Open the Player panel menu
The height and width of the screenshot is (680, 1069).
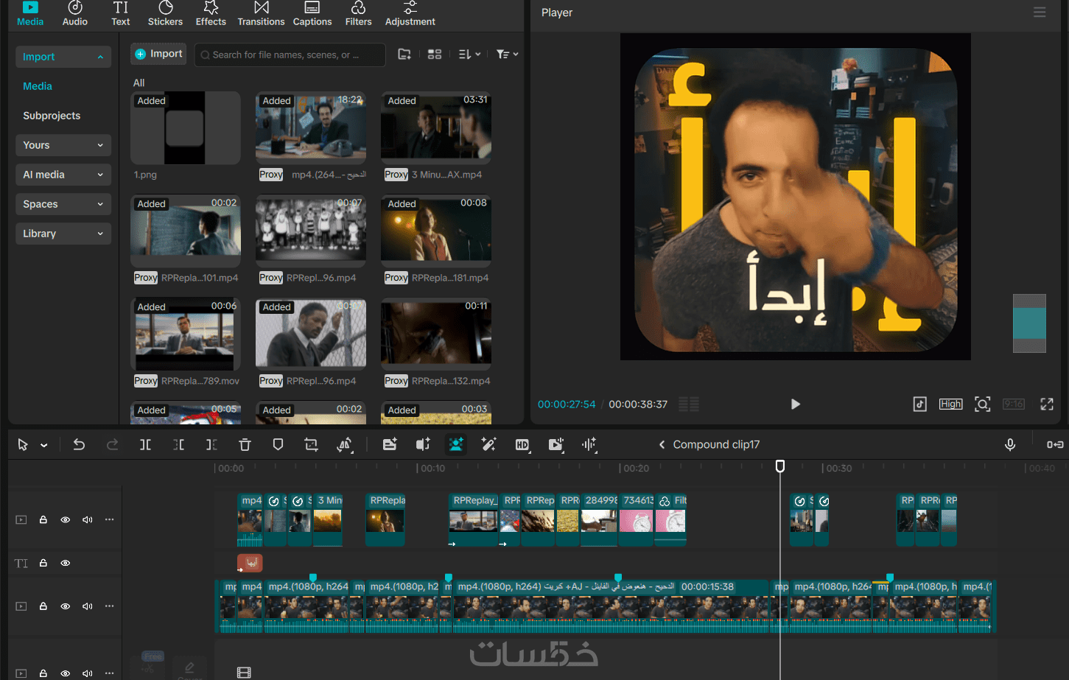coord(1040,13)
